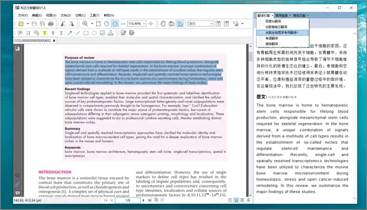Image resolution: width=367 pixels, height=210 pixels.
Task: Expand the Open file dropdown arrow
Action: [x=28, y=23]
